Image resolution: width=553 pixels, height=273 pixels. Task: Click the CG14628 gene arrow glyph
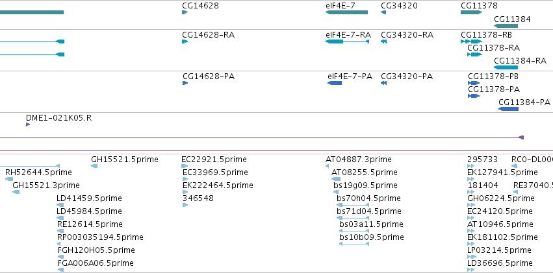coord(185,12)
